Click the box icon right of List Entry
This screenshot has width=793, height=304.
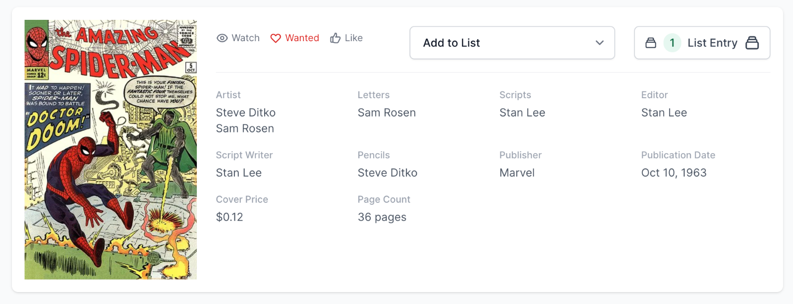(x=752, y=43)
